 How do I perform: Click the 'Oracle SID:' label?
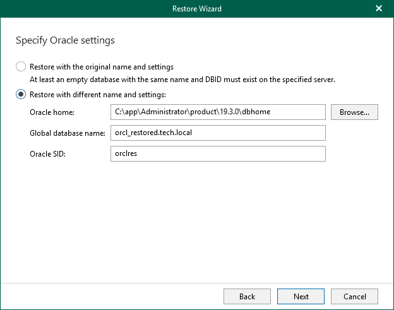tap(49, 154)
